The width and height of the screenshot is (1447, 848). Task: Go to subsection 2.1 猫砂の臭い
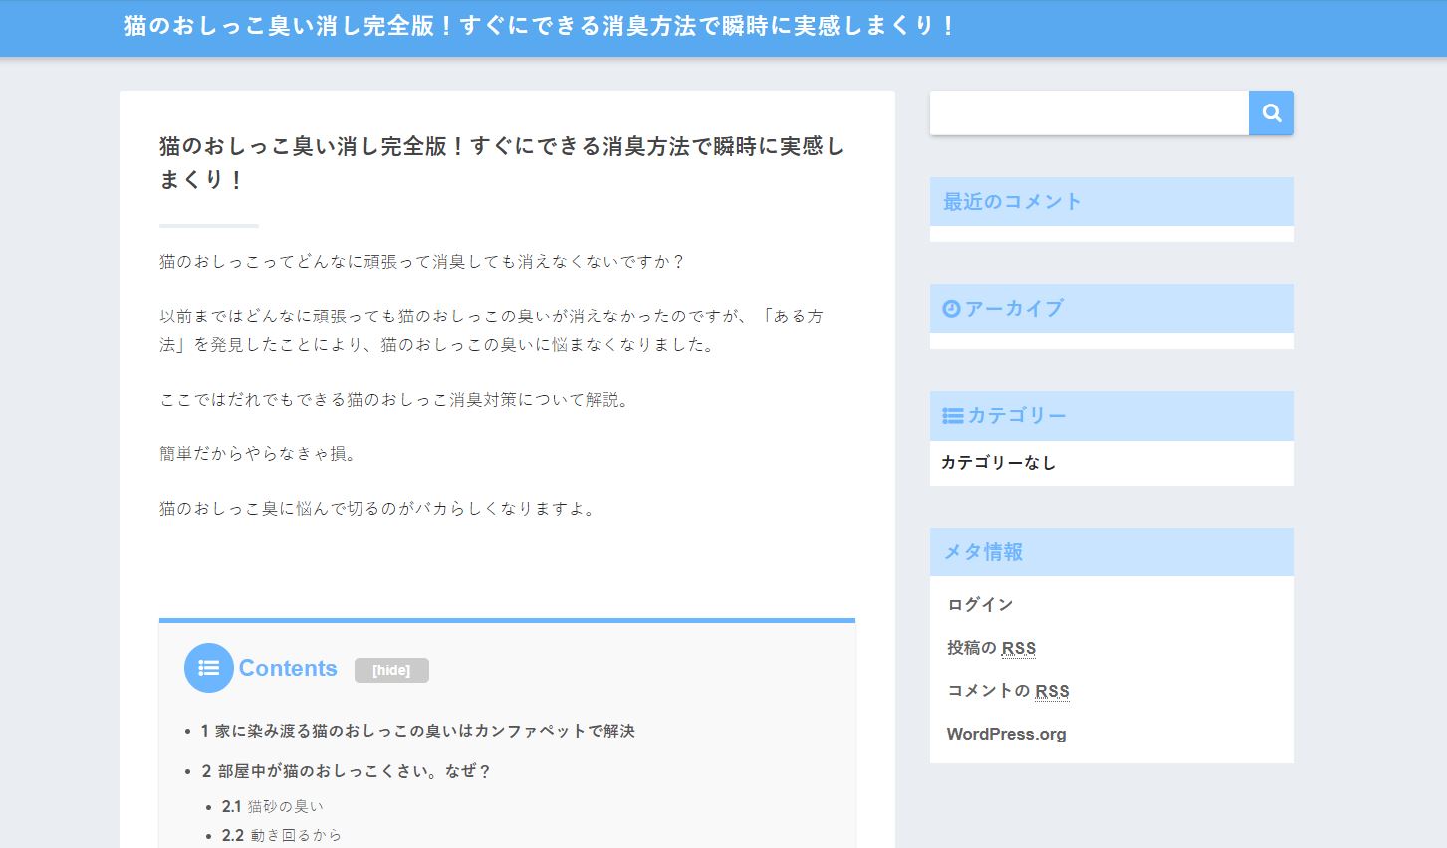click(x=273, y=806)
